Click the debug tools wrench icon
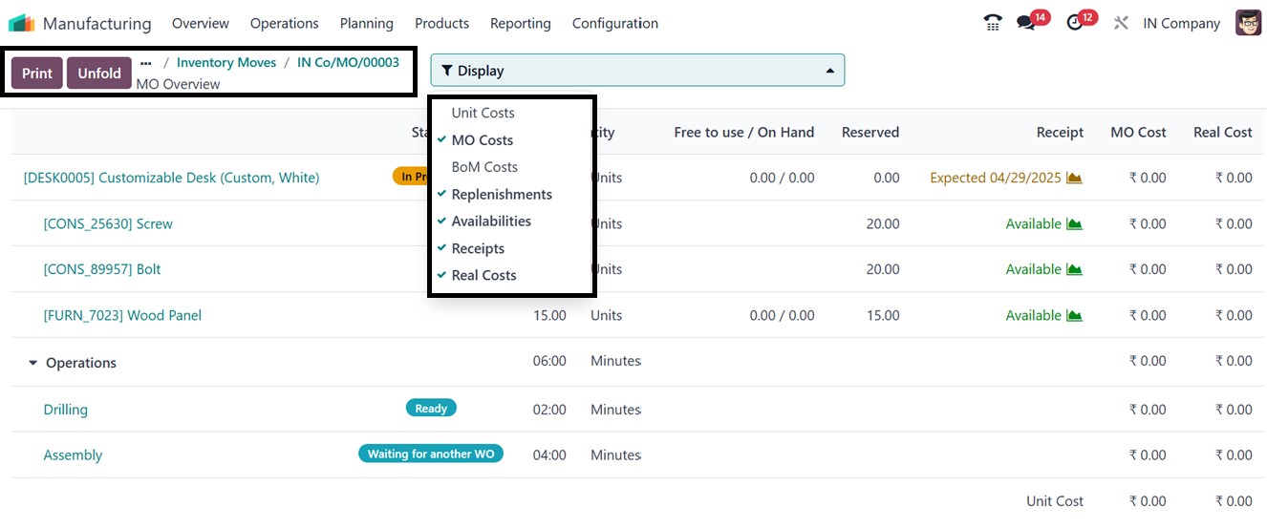The image size is (1267, 528). coord(1121,23)
